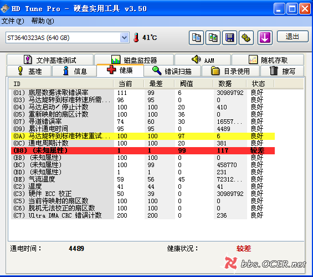Viewport: 313px width, 277px height.
Task: Open the drive selection dropdown arrow
Action: (124, 37)
